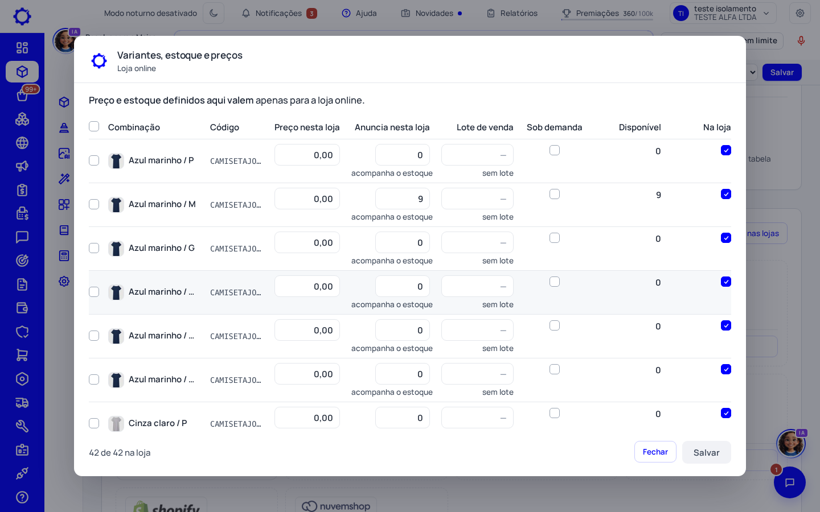Open the shopping bag orders icon with 99+ badge
820x512 pixels.
(x=22, y=95)
